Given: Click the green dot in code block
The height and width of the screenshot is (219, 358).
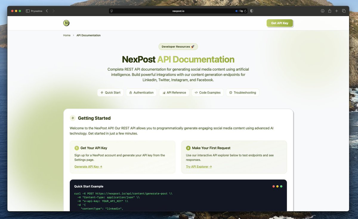Looking at the screenshot, I should [x=281, y=187].
